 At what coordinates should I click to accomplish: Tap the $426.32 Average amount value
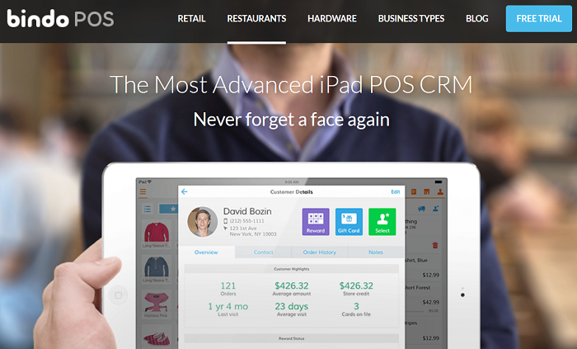point(292,285)
